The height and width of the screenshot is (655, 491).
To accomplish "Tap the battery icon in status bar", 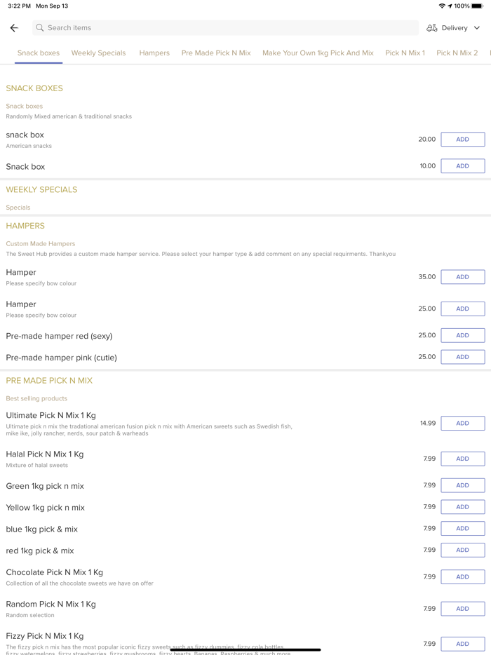I will [477, 6].
